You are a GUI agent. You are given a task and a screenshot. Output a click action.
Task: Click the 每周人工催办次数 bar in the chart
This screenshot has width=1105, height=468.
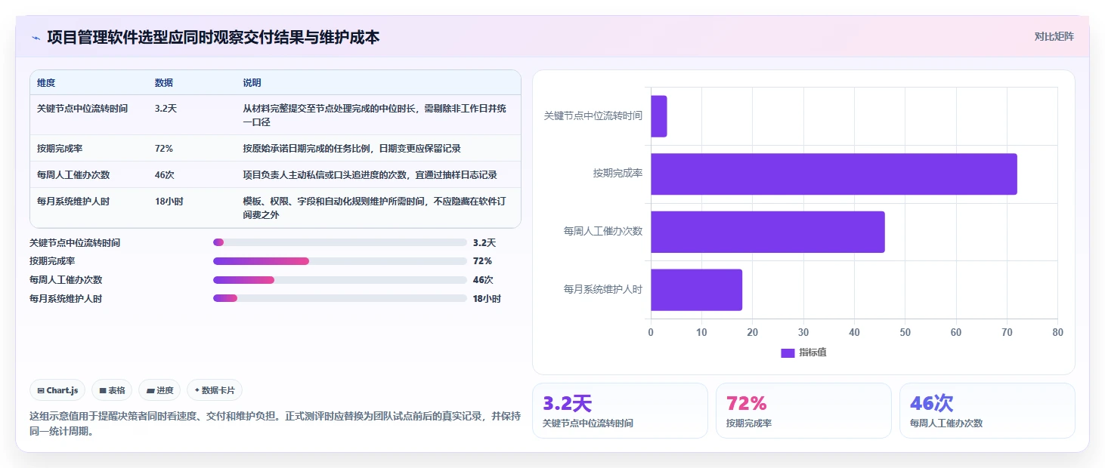point(768,232)
